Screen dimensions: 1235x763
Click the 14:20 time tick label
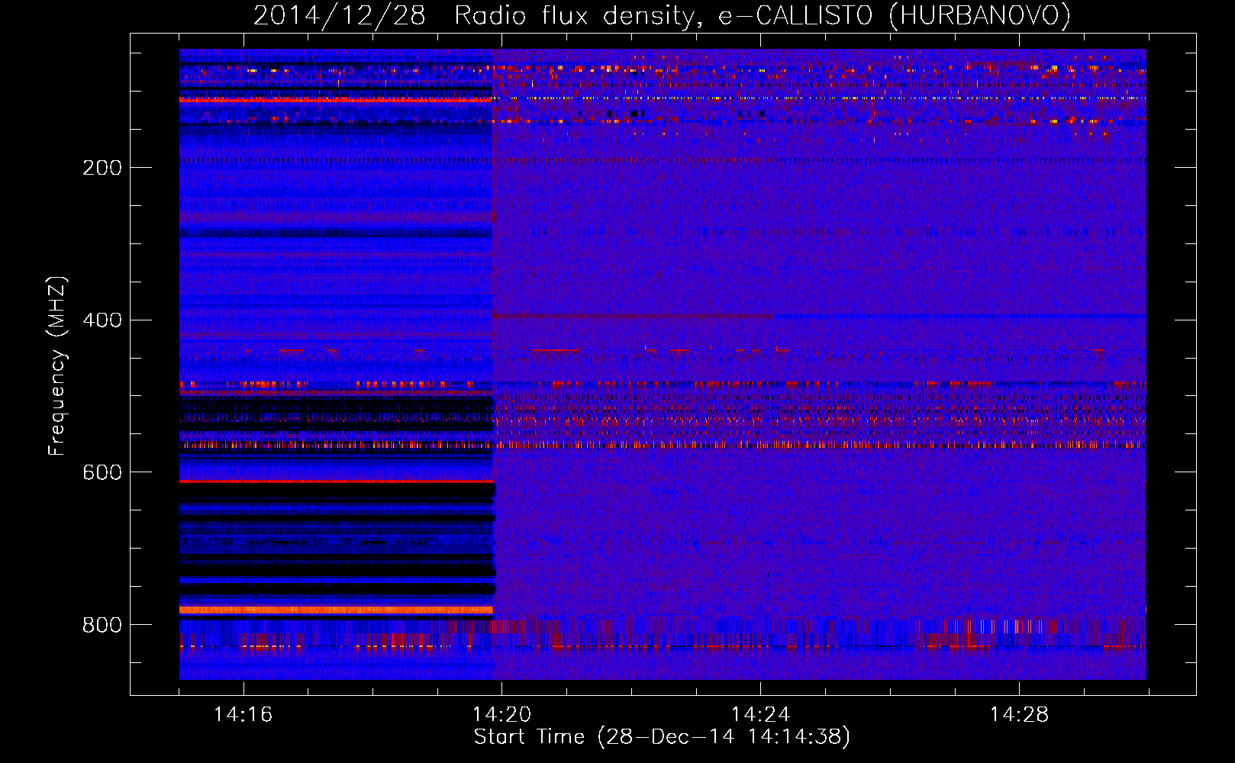tap(501, 715)
